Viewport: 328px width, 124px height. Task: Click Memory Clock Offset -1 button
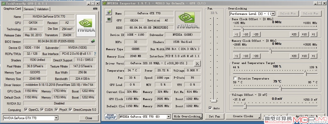click(x=236, y=56)
